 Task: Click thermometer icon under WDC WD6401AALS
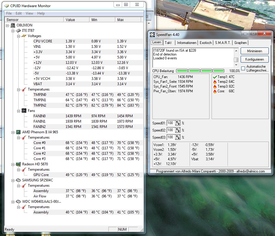24,207
